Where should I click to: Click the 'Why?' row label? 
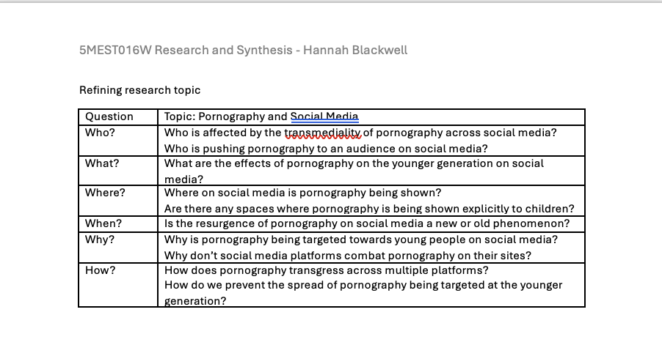(x=100, y=240)
